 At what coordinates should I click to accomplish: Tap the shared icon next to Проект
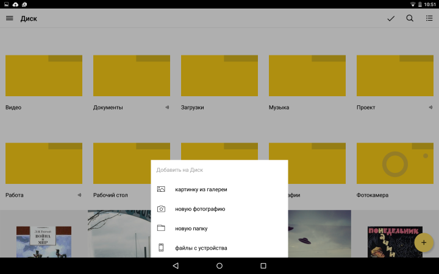(x=430, y=107)
